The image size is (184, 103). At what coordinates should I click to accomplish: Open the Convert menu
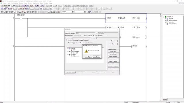click(x=21, y=3)
